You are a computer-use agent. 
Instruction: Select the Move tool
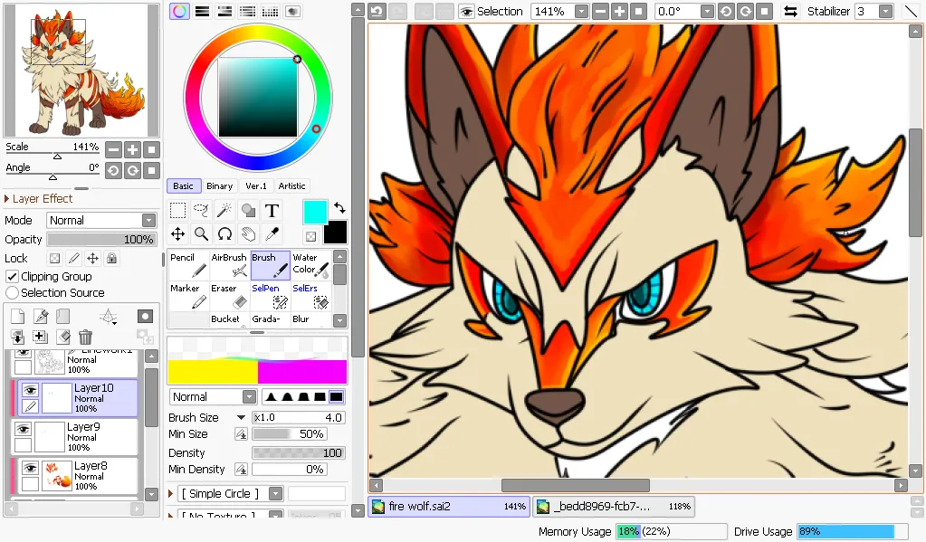click(x=177, y=233)
